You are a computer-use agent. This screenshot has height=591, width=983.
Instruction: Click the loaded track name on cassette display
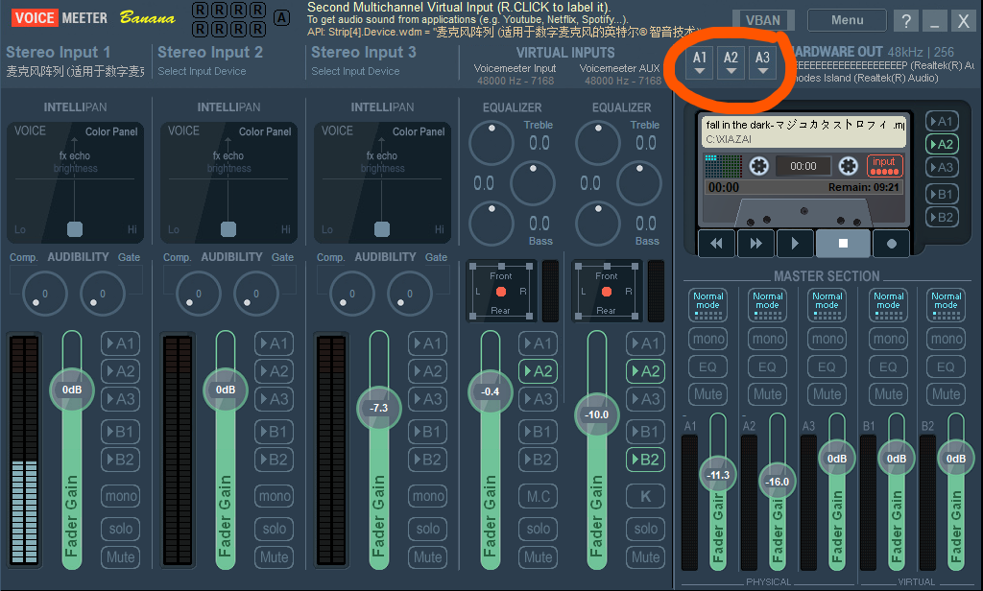[805, 125]
